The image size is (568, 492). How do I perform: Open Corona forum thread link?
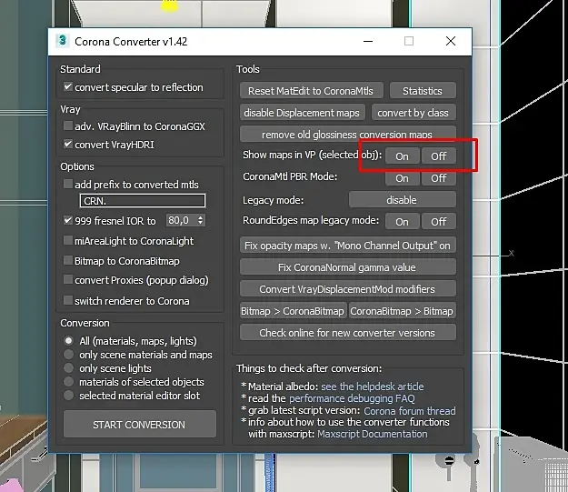[x=410, y=411]
